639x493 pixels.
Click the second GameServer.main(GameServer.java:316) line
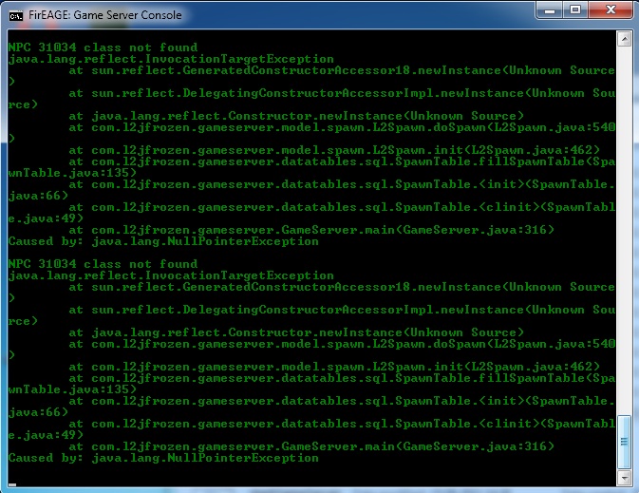click(311, 446)
